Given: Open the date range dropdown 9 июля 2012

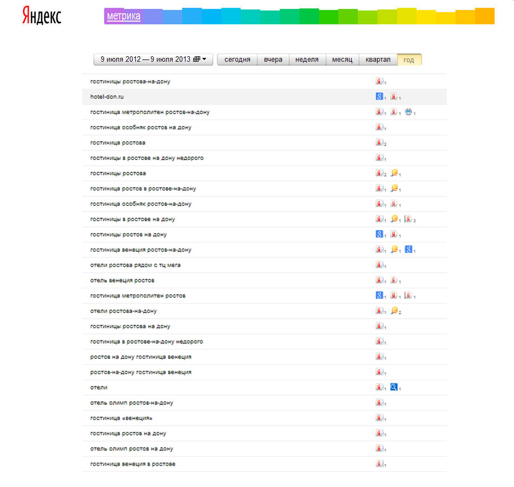Looking at the screenshot, I should click(x=153, y=60).
